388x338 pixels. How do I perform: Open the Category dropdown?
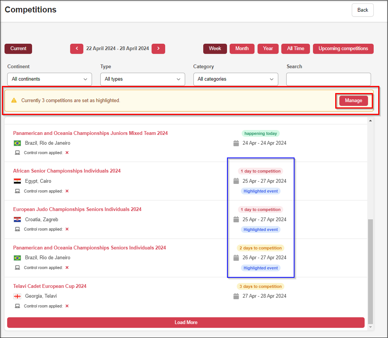236,79
